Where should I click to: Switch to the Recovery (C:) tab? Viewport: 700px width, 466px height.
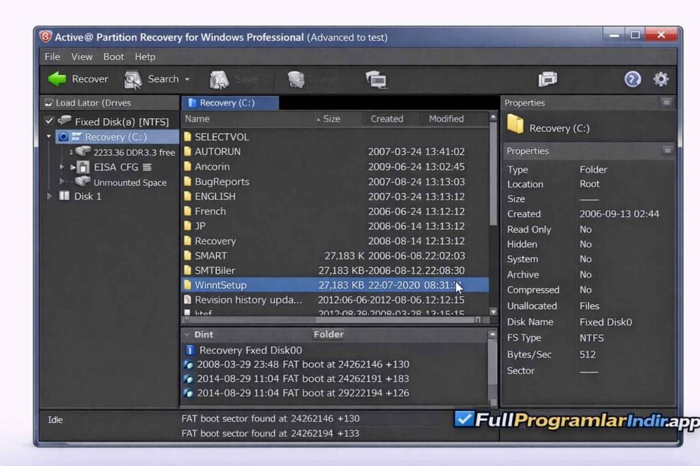pos(229,102)
